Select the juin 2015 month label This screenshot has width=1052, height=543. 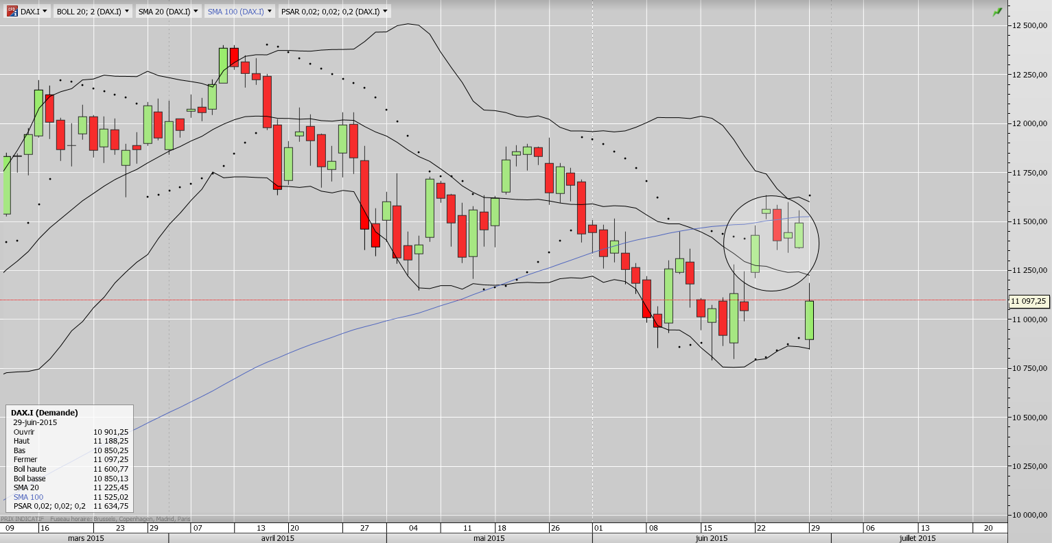click(712, 538)
